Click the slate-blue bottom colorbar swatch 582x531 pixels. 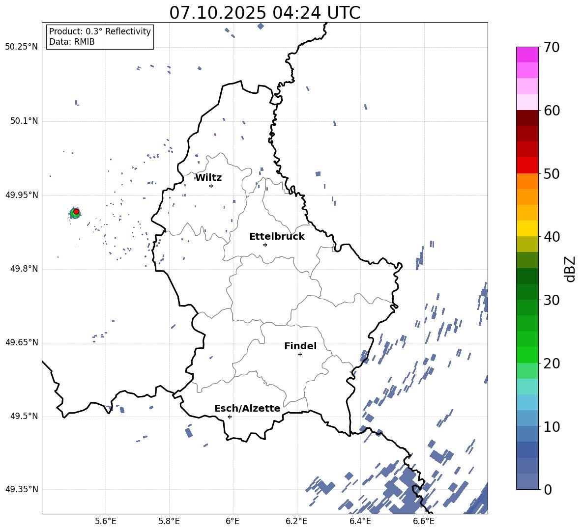pos(527,481)
